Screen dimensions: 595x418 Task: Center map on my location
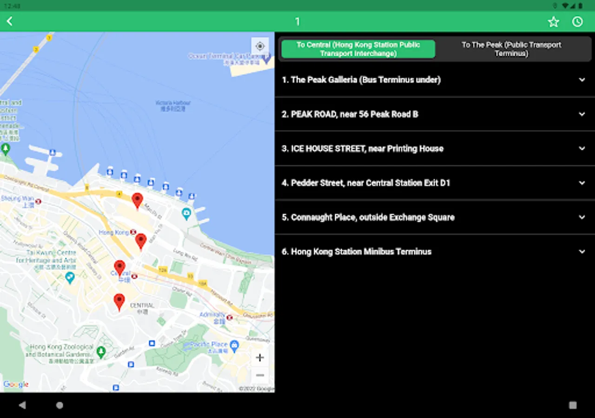(x=260, y=46)
